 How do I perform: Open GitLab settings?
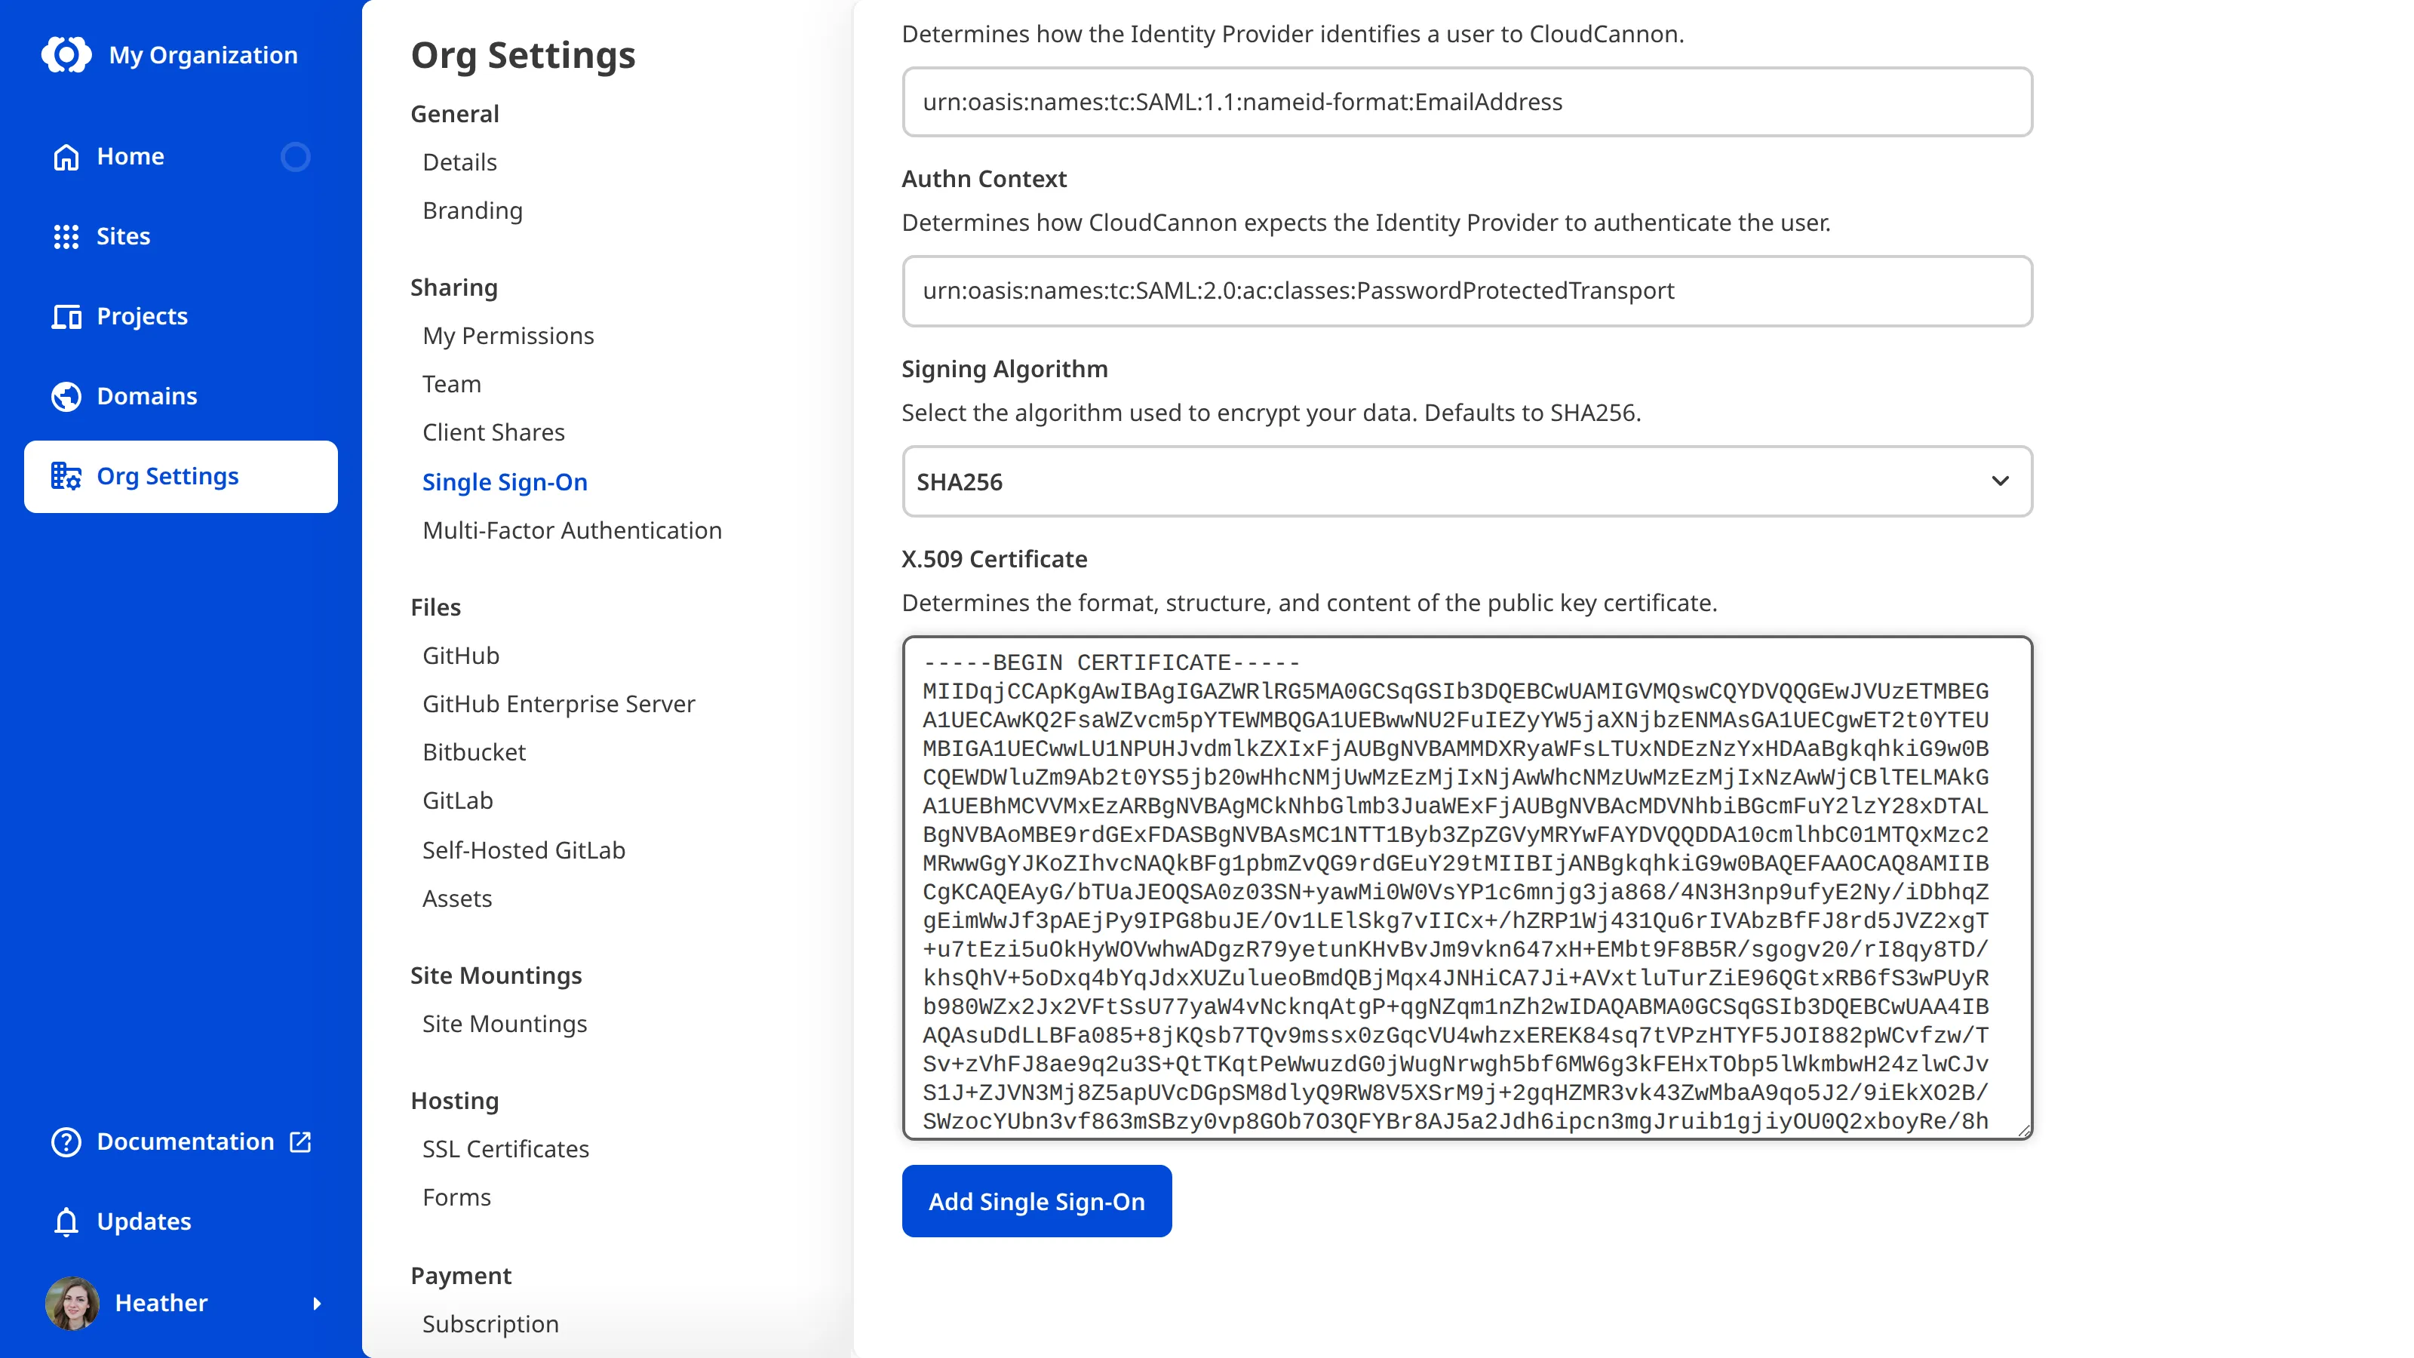point(457,800)
